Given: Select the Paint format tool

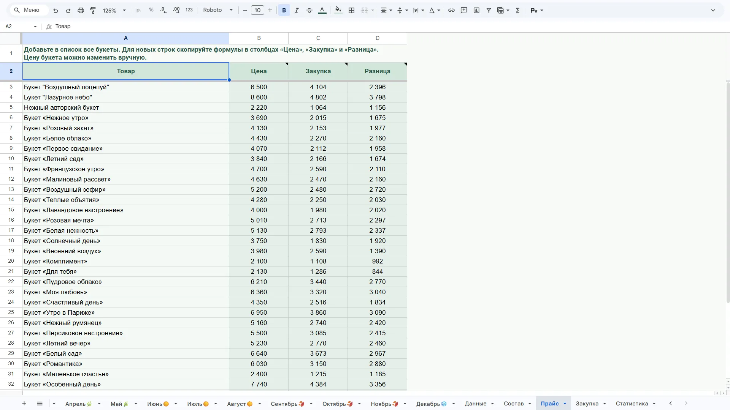Looking at the screenshot, I should pyautogui.click(x=93, y=10).
